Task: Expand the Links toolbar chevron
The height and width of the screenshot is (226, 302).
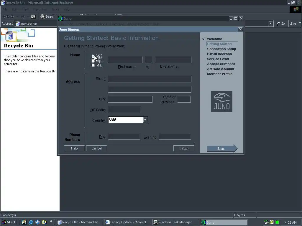Action: tap(300, 23)
